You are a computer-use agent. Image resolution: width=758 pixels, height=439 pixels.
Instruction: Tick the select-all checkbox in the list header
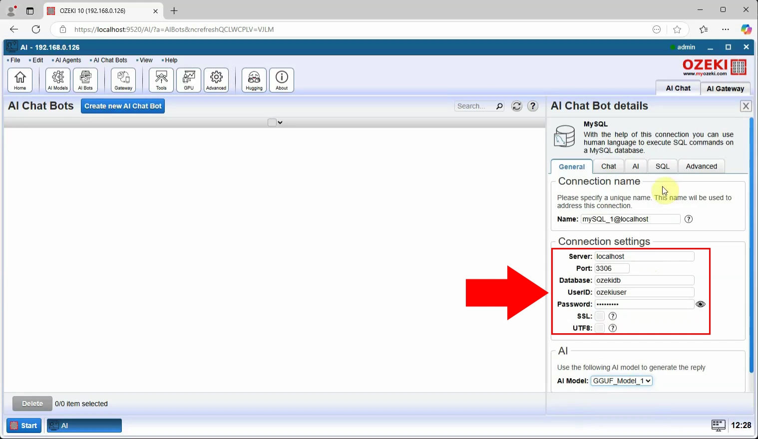click(272, 122)
